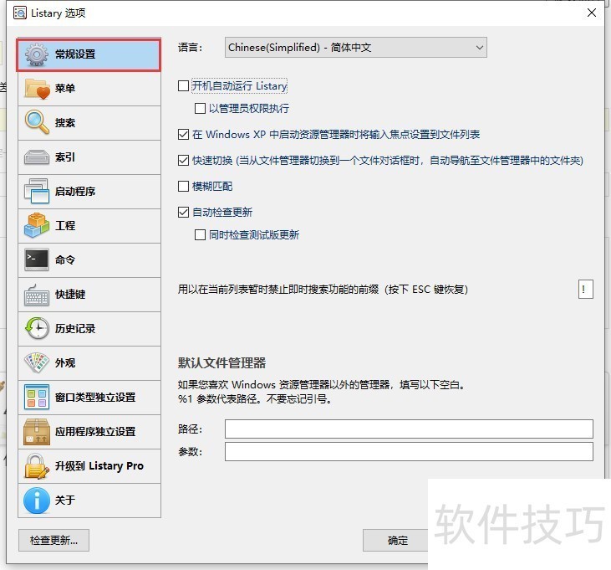The width and height of the screenshot is (611, 570).
Task: Click the 检查更新... button
Action: (53, 541)
